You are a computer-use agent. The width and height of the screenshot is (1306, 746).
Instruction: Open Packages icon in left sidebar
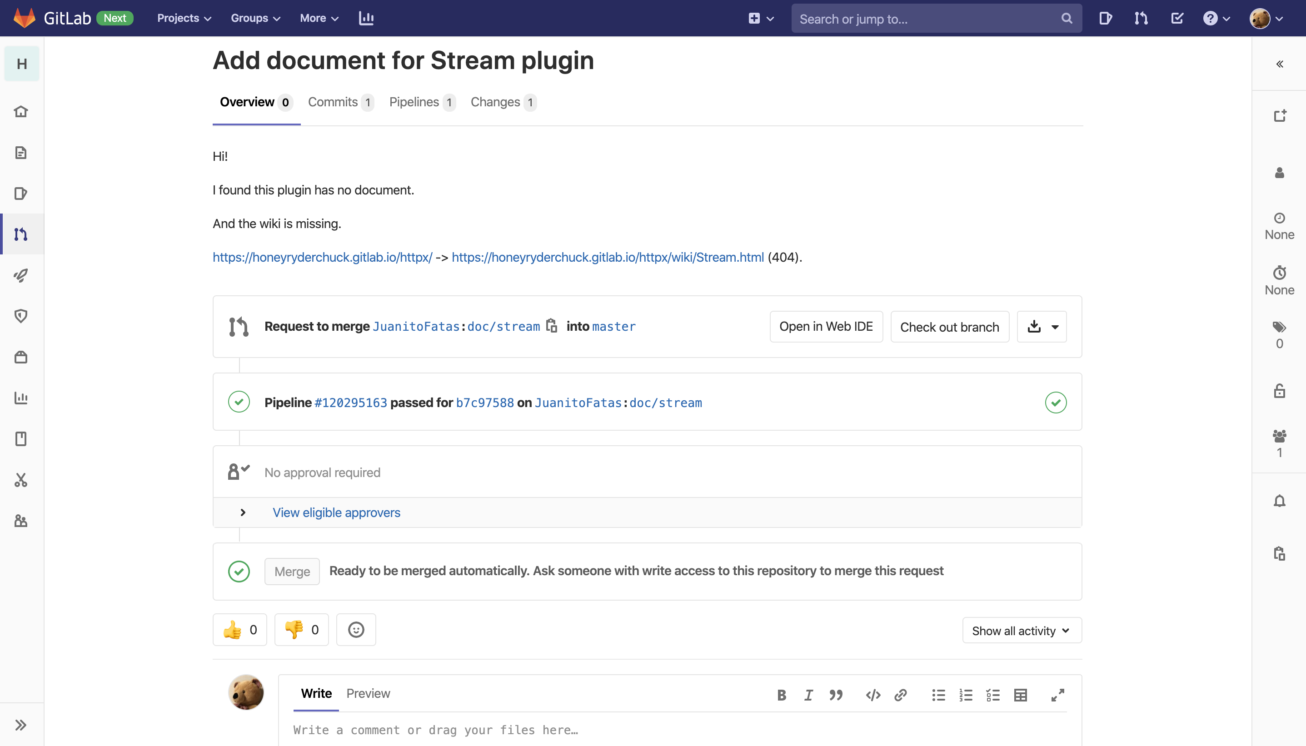coord(21,357)
